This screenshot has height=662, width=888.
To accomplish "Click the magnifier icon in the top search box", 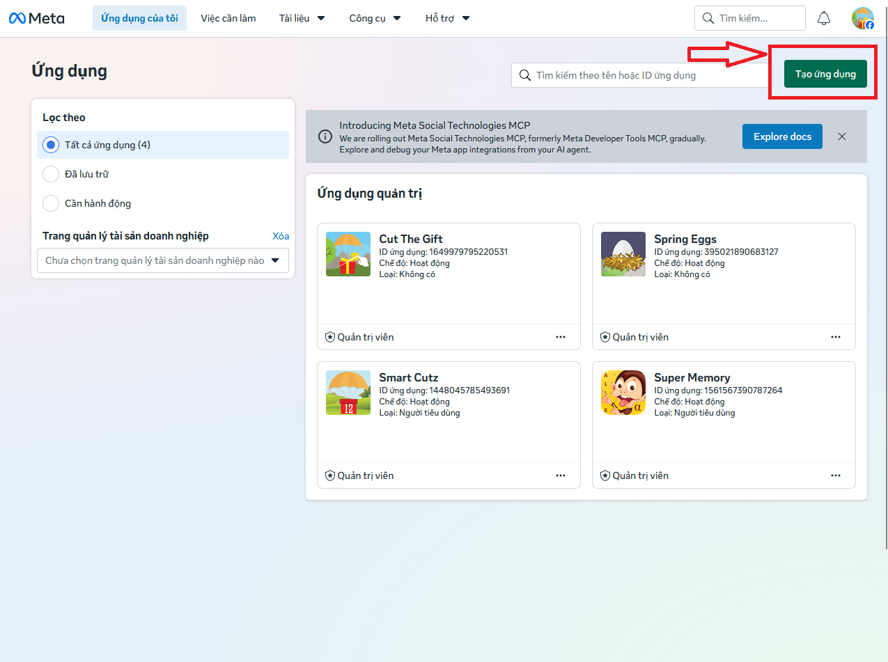I will coord(708,18).
